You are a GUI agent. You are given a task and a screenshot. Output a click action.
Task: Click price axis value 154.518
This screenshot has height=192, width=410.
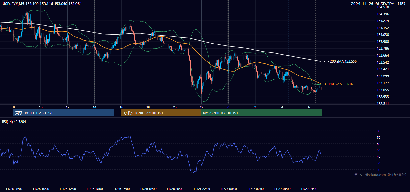tap(383, 7)
